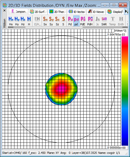Switch to the 2D Surf.. tab
Image resolution: width=130 pixels, height=157 pixels.
tap(38, 12)
